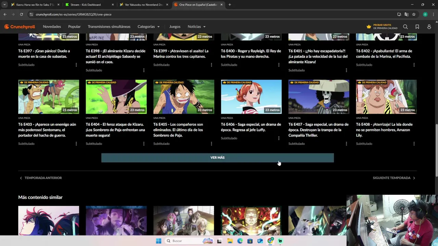438x246 pixels.
Task: Reload the page in Chrome
Action: pos(21,14)
